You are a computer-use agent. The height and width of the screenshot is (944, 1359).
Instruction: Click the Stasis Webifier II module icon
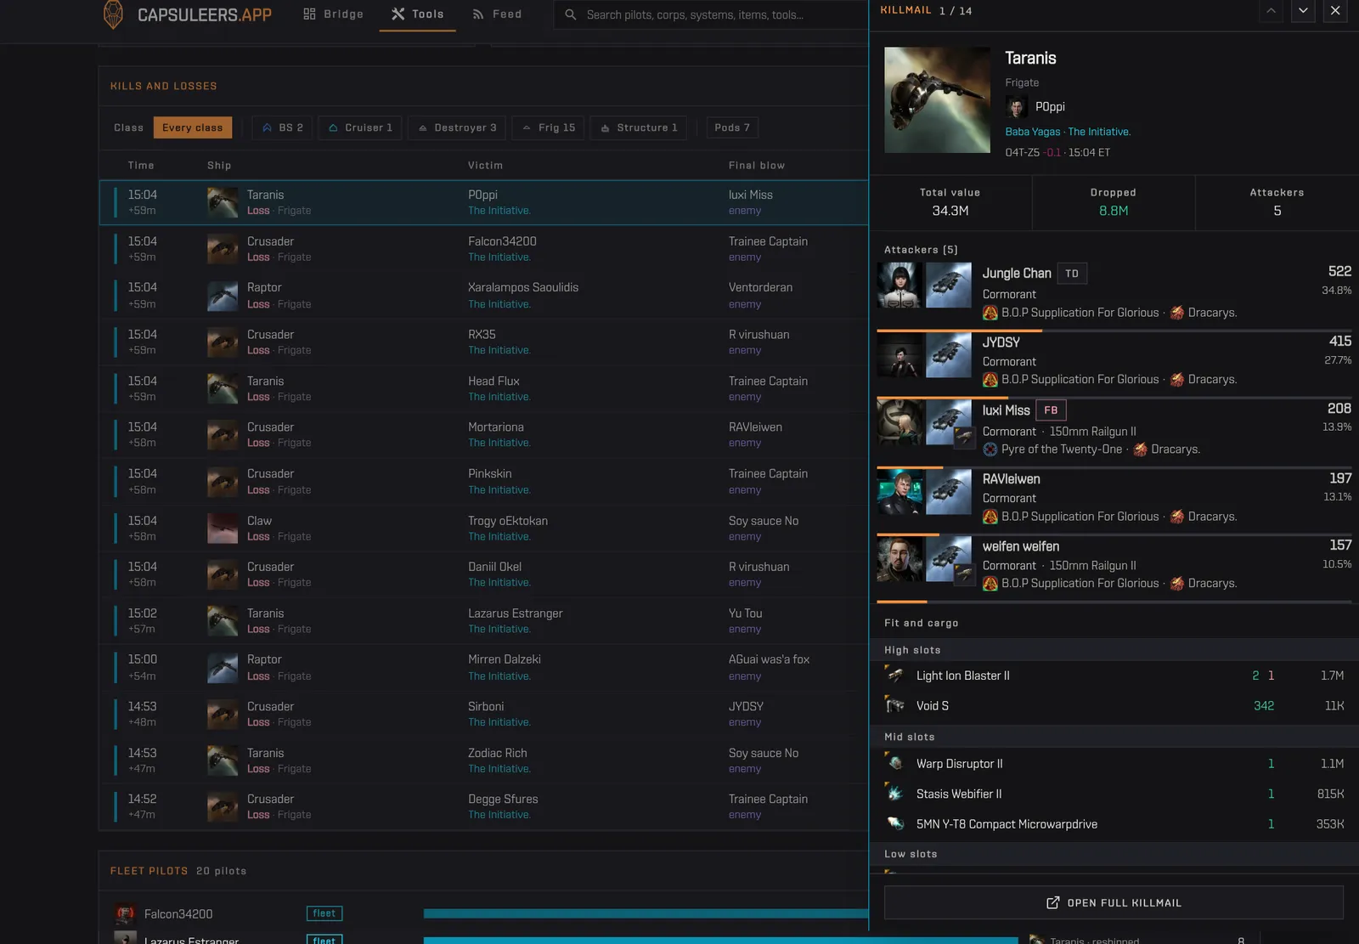point(895,794)
